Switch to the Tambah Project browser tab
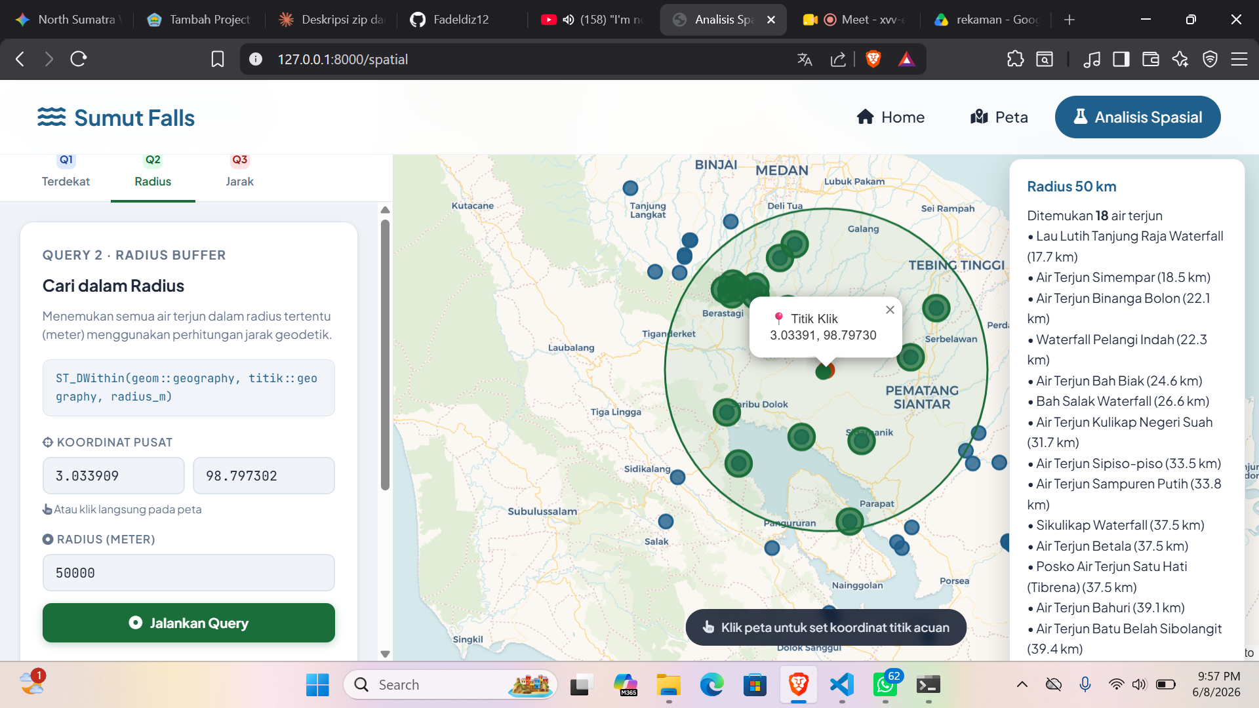 pyautogui.click(x=199, y=20)
